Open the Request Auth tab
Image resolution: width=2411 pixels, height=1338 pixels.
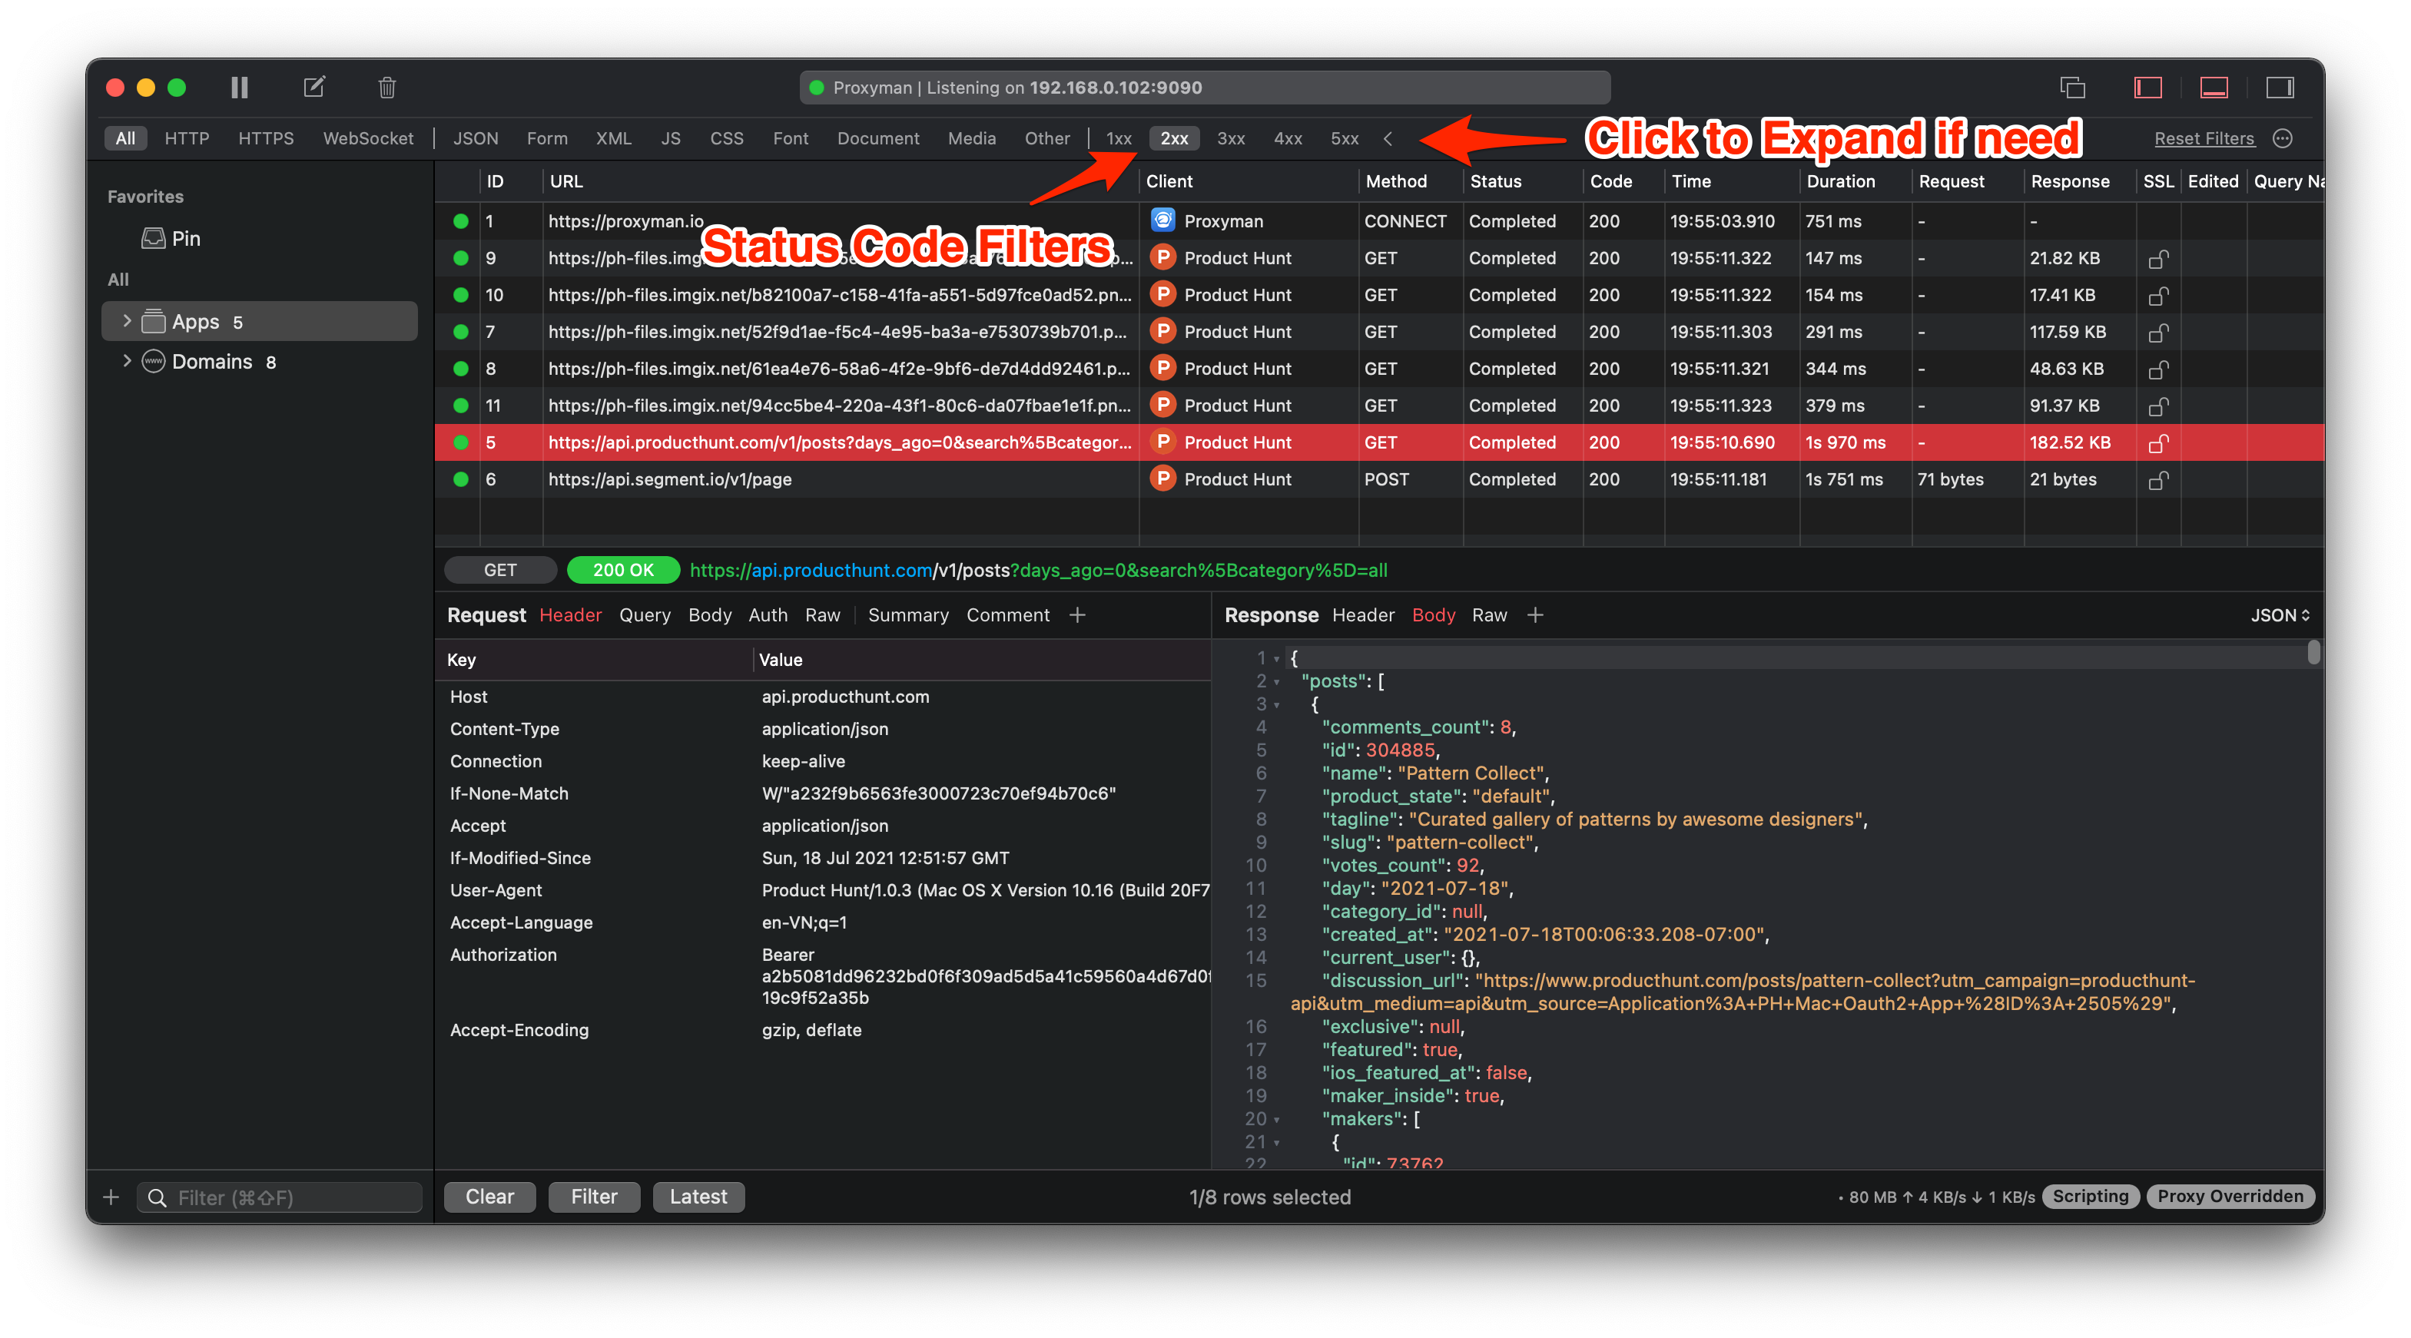pos(768,614)
